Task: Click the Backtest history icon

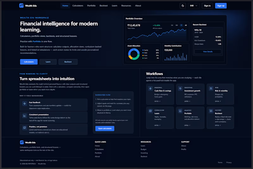Action: [x=211, y=111]
